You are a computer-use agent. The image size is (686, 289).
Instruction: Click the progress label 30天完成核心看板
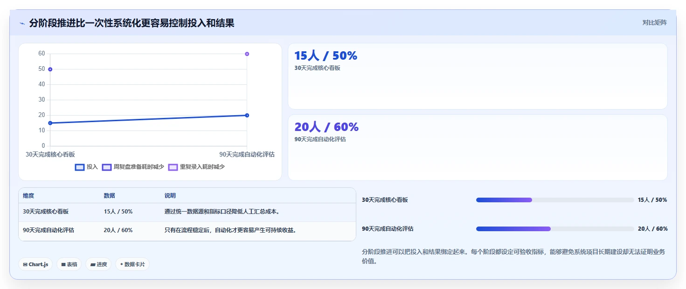click(385, 200)
